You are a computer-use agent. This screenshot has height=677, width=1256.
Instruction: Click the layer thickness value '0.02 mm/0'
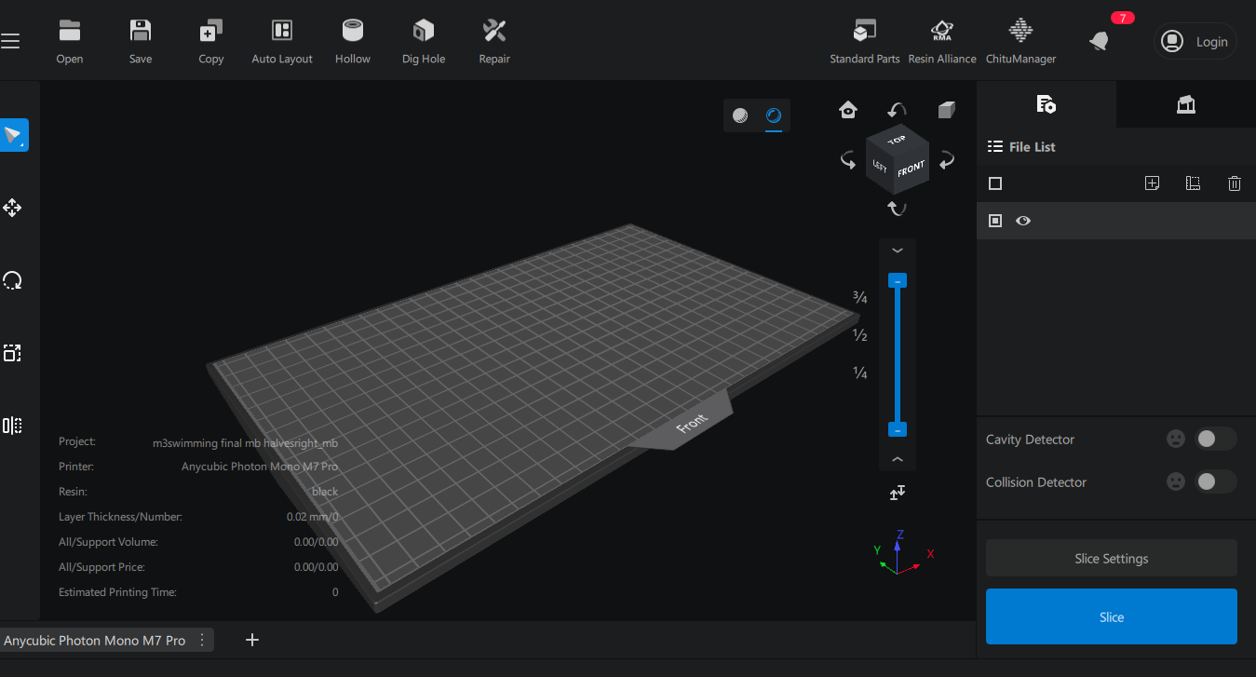(312, 517)
